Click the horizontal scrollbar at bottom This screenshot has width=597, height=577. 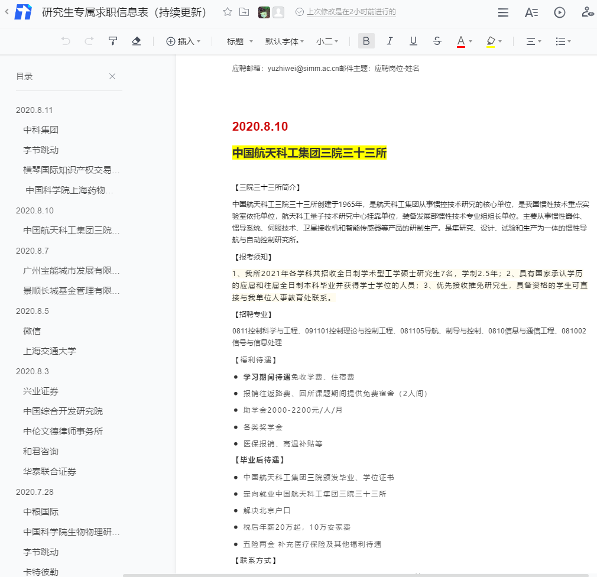(x=356, y=575)
